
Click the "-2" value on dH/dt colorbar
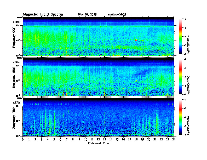pyautogui.click(x=185, y=19)
